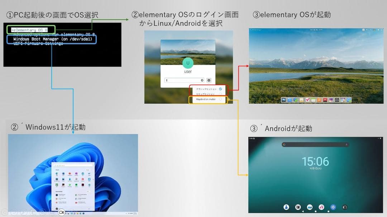This screenshot has height=217, width=387.
Task: Select UEFI Firmware Settings entry
Action: click(x=38, y=43)
